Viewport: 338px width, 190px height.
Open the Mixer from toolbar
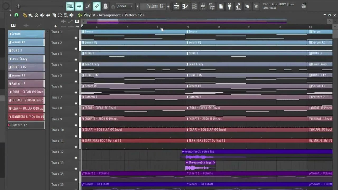pos(203,6)
